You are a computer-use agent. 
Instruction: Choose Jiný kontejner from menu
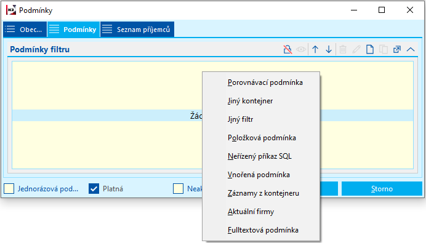(261, 101)
